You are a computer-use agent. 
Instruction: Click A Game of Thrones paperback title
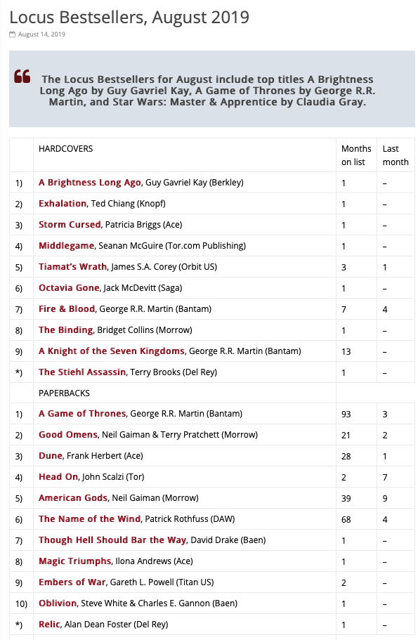(x=82, y=414)
